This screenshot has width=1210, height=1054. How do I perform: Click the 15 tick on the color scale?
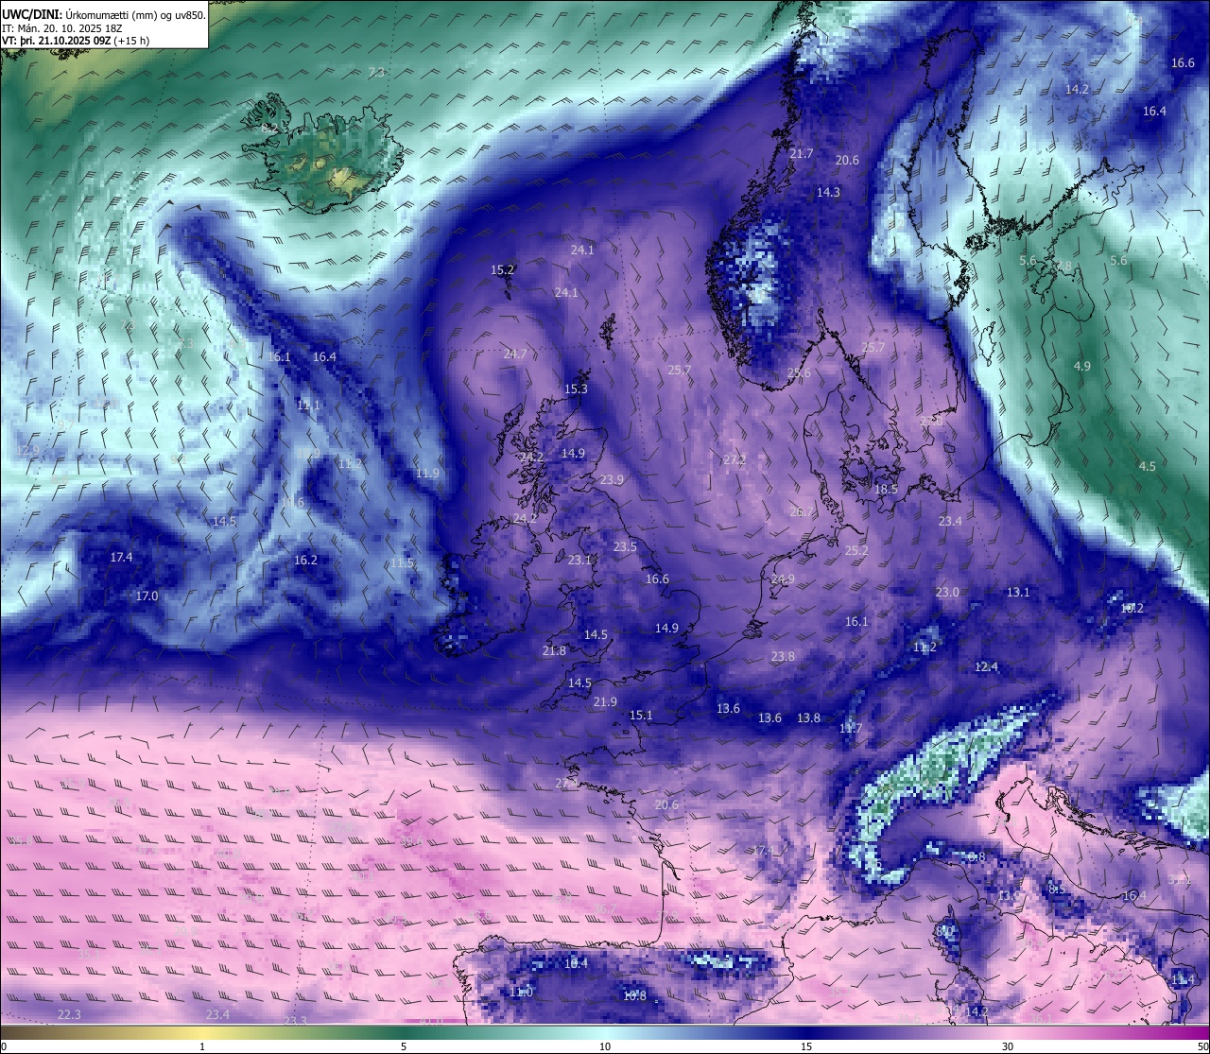click(806, 1046)
